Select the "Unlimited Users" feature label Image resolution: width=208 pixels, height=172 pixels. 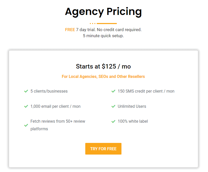pos(132,106)
